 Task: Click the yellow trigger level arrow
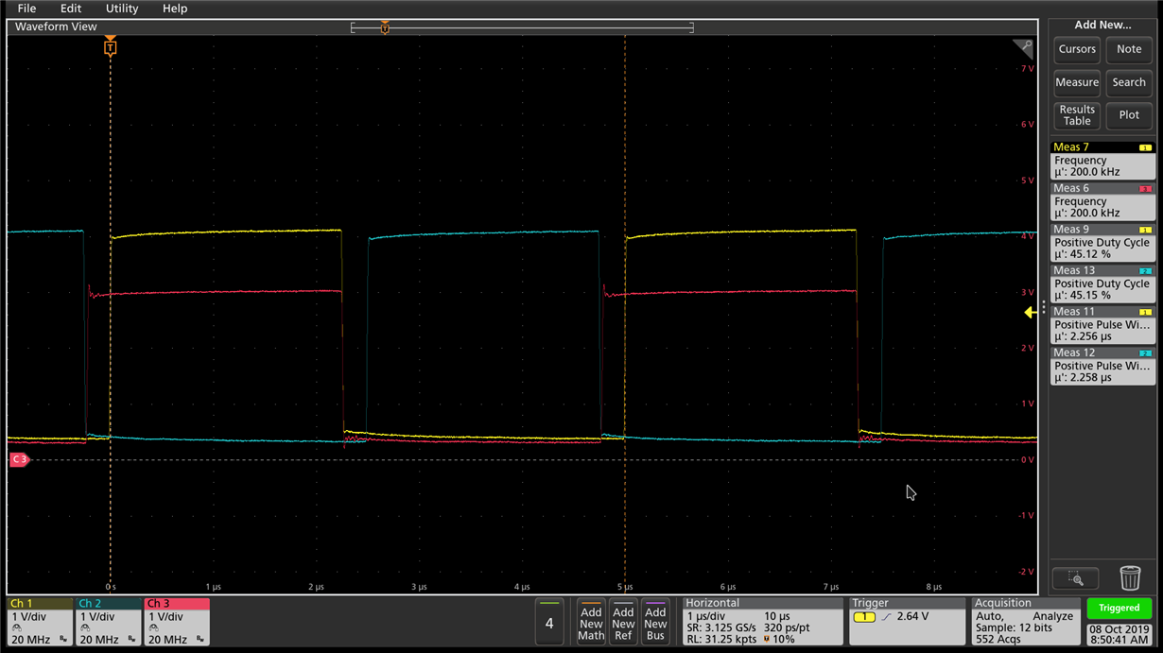1031,313
